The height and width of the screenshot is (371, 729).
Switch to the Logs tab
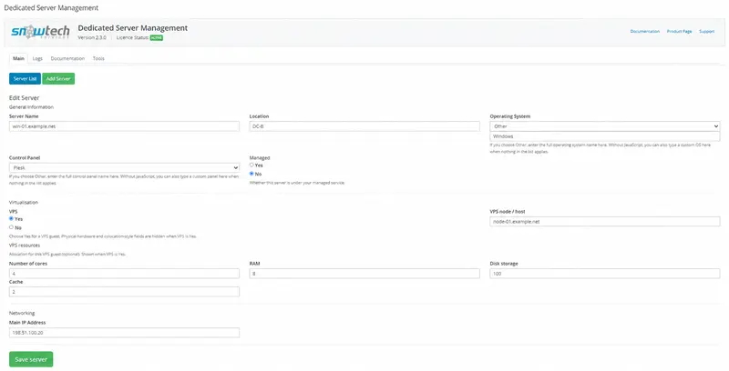[x=37, y=58]
